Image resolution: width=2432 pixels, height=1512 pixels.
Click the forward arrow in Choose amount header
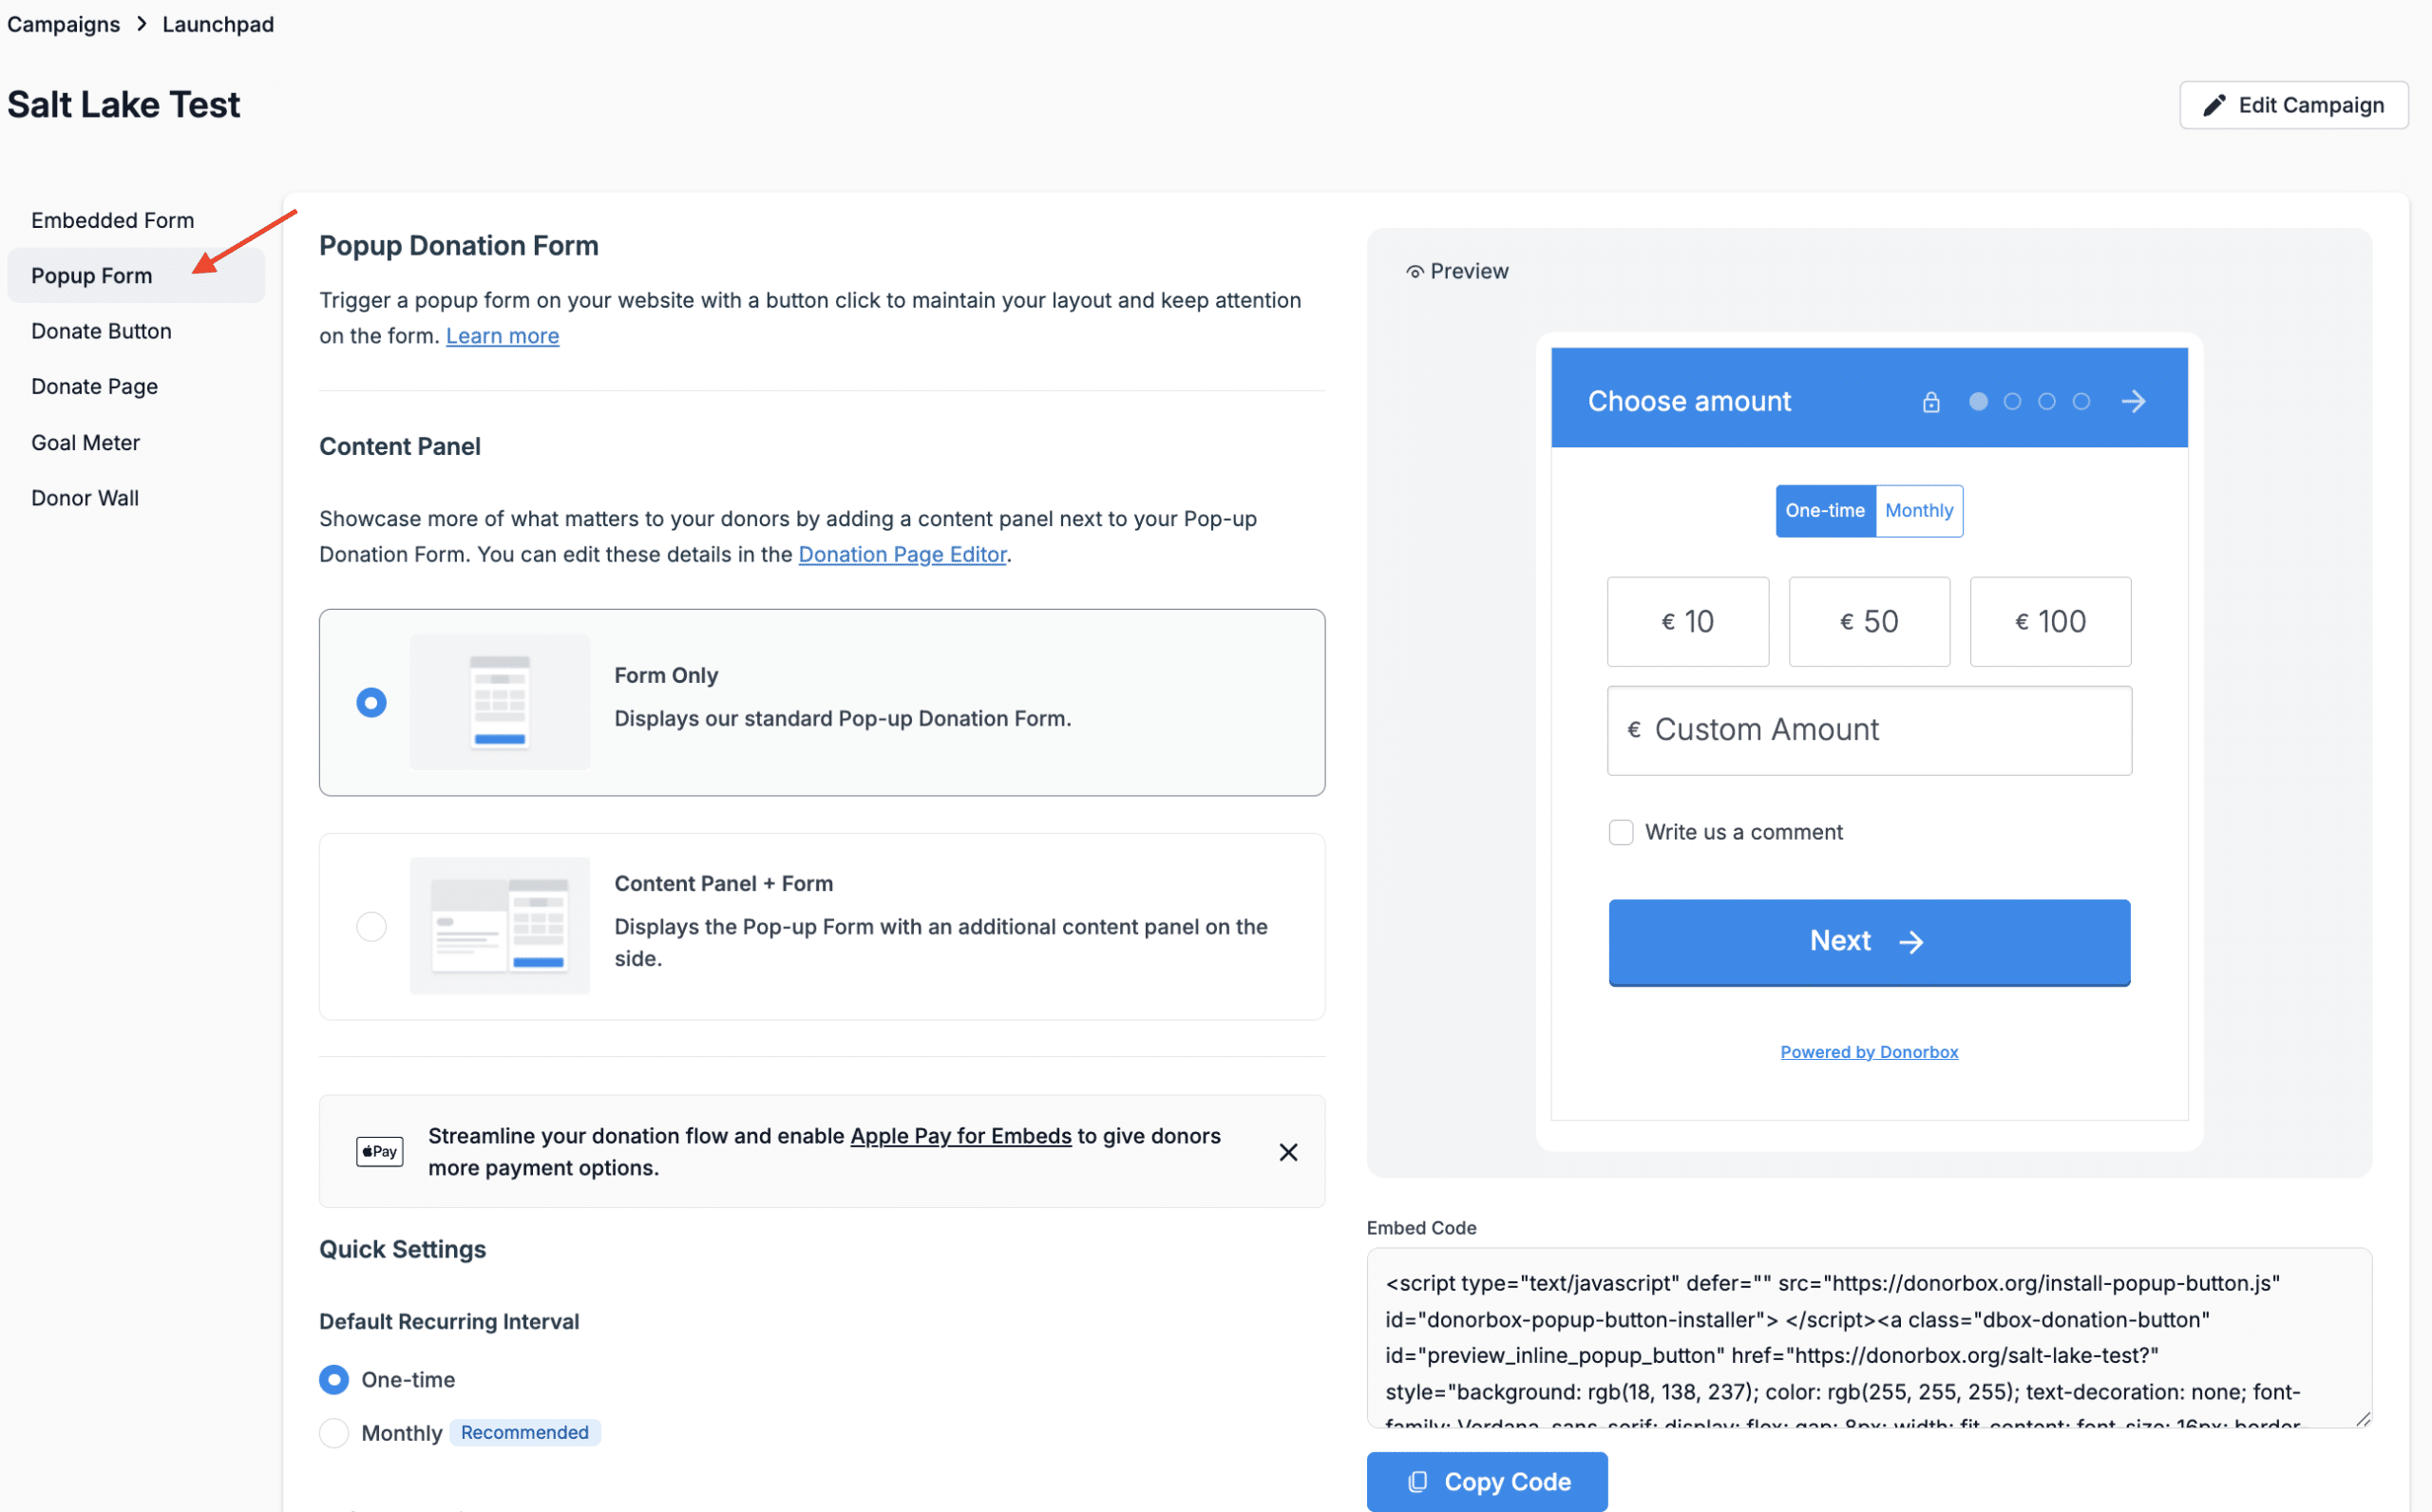point(2133,402)
